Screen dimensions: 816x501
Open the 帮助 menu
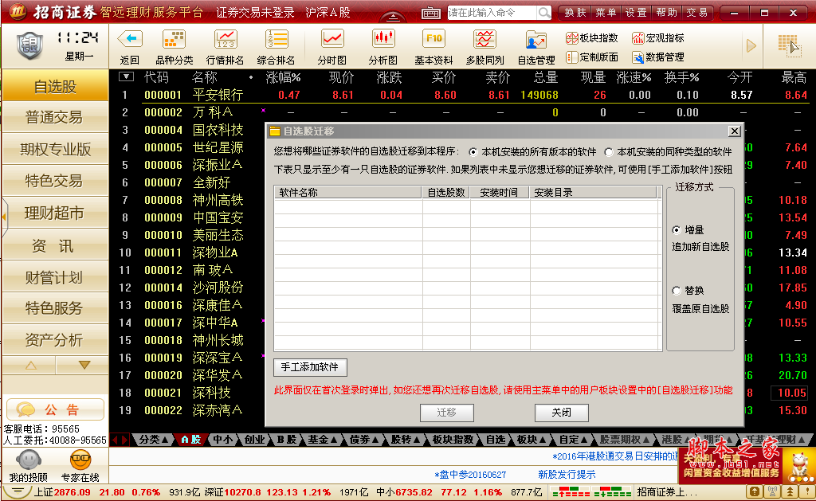tap(667, 13)
